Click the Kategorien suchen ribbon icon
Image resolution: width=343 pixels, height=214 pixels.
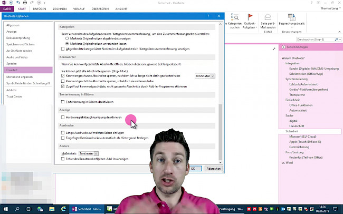[234, 17]
